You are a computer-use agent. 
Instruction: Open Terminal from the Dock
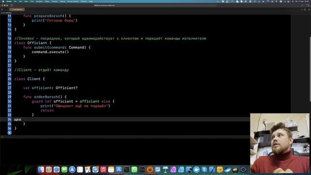[x=126, y=170]
